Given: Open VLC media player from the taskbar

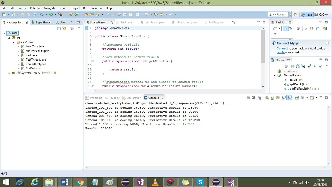Looking at the screenshot, I should 155,182.
